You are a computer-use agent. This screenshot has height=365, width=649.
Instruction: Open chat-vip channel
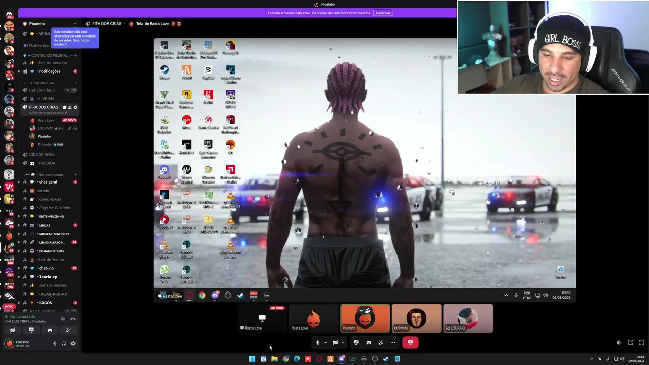tap(49, 268)
